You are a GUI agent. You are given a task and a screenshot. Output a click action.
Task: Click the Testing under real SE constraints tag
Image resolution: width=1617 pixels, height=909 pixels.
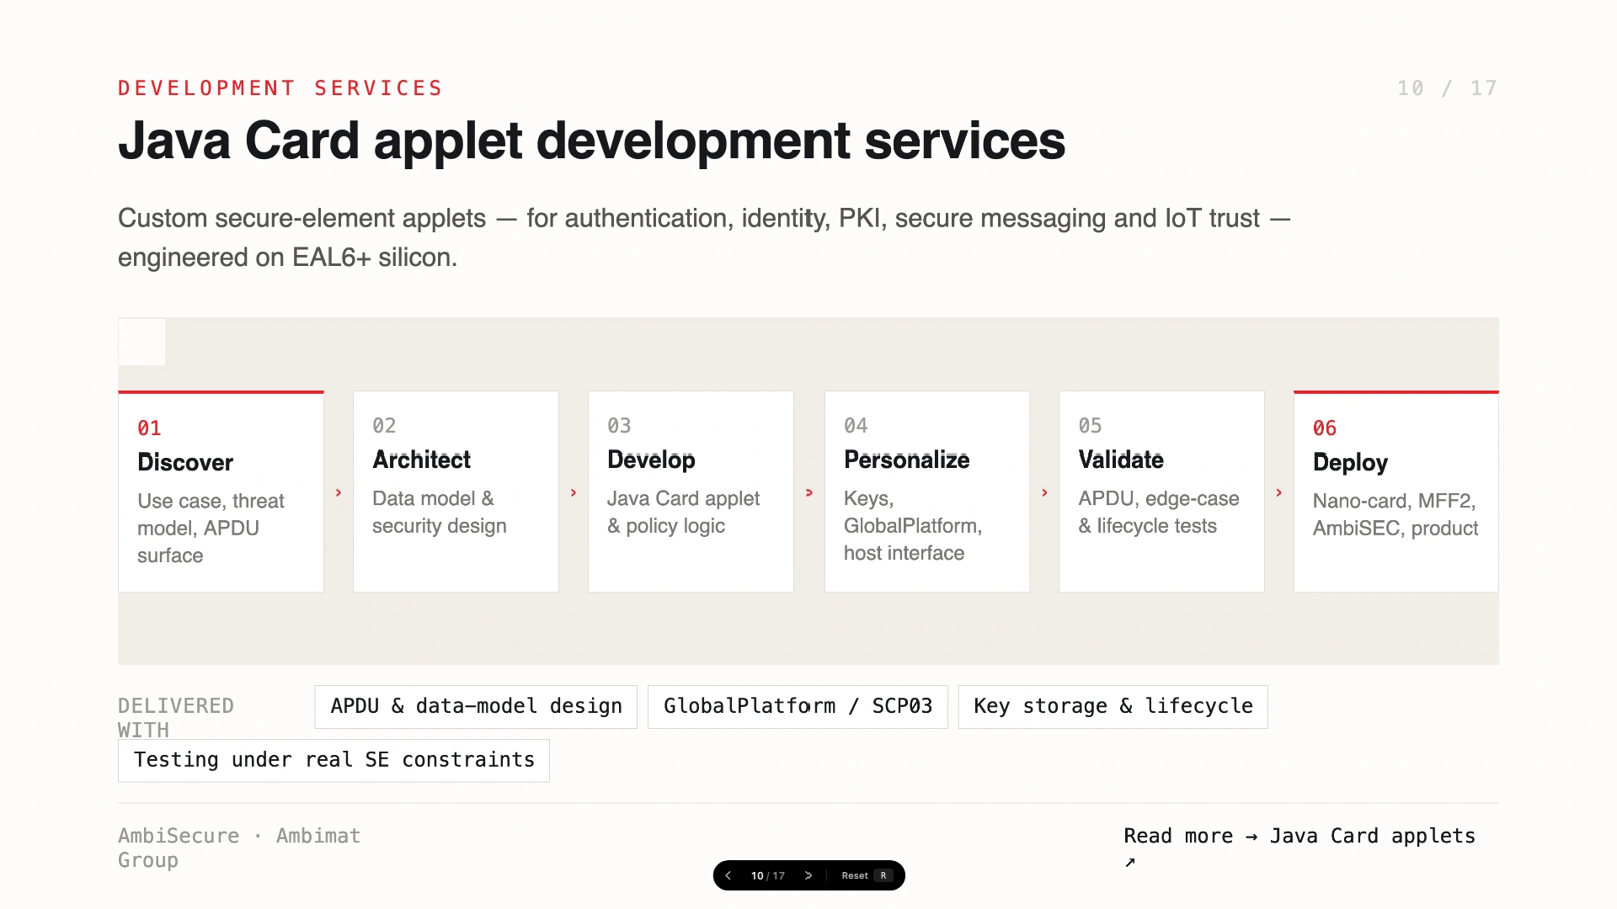tap(334, 760)
